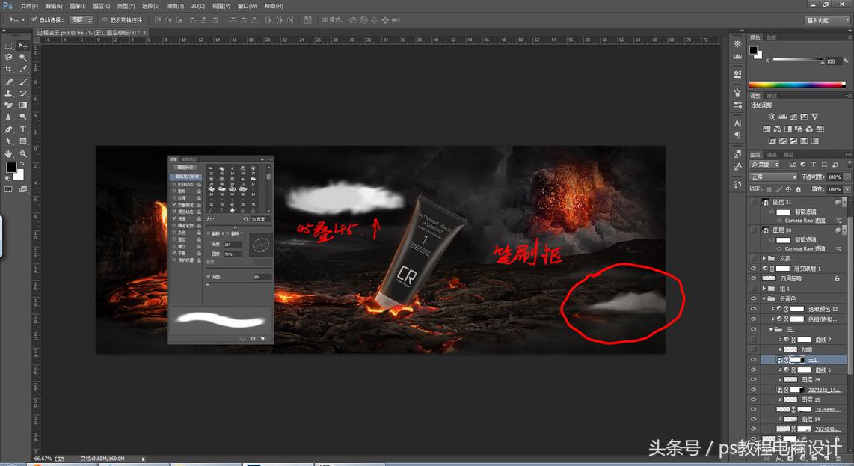Hide the 曲线 6 layer
854x466 pixels.
click(x=753, y=370)
